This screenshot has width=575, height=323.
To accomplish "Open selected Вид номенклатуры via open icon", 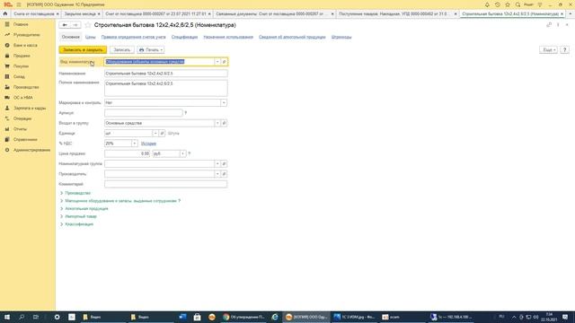I will pyautogui.click(x=224, y=62).
